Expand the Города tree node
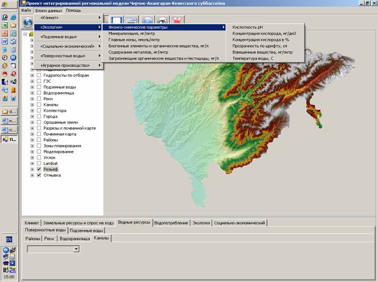Viewport: 378px width, 282px height. (x=32, y=117)
